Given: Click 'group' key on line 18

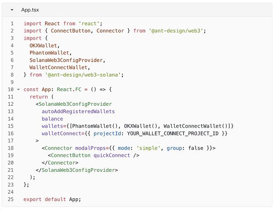Looking at the screenshot, I should [174, 148].
